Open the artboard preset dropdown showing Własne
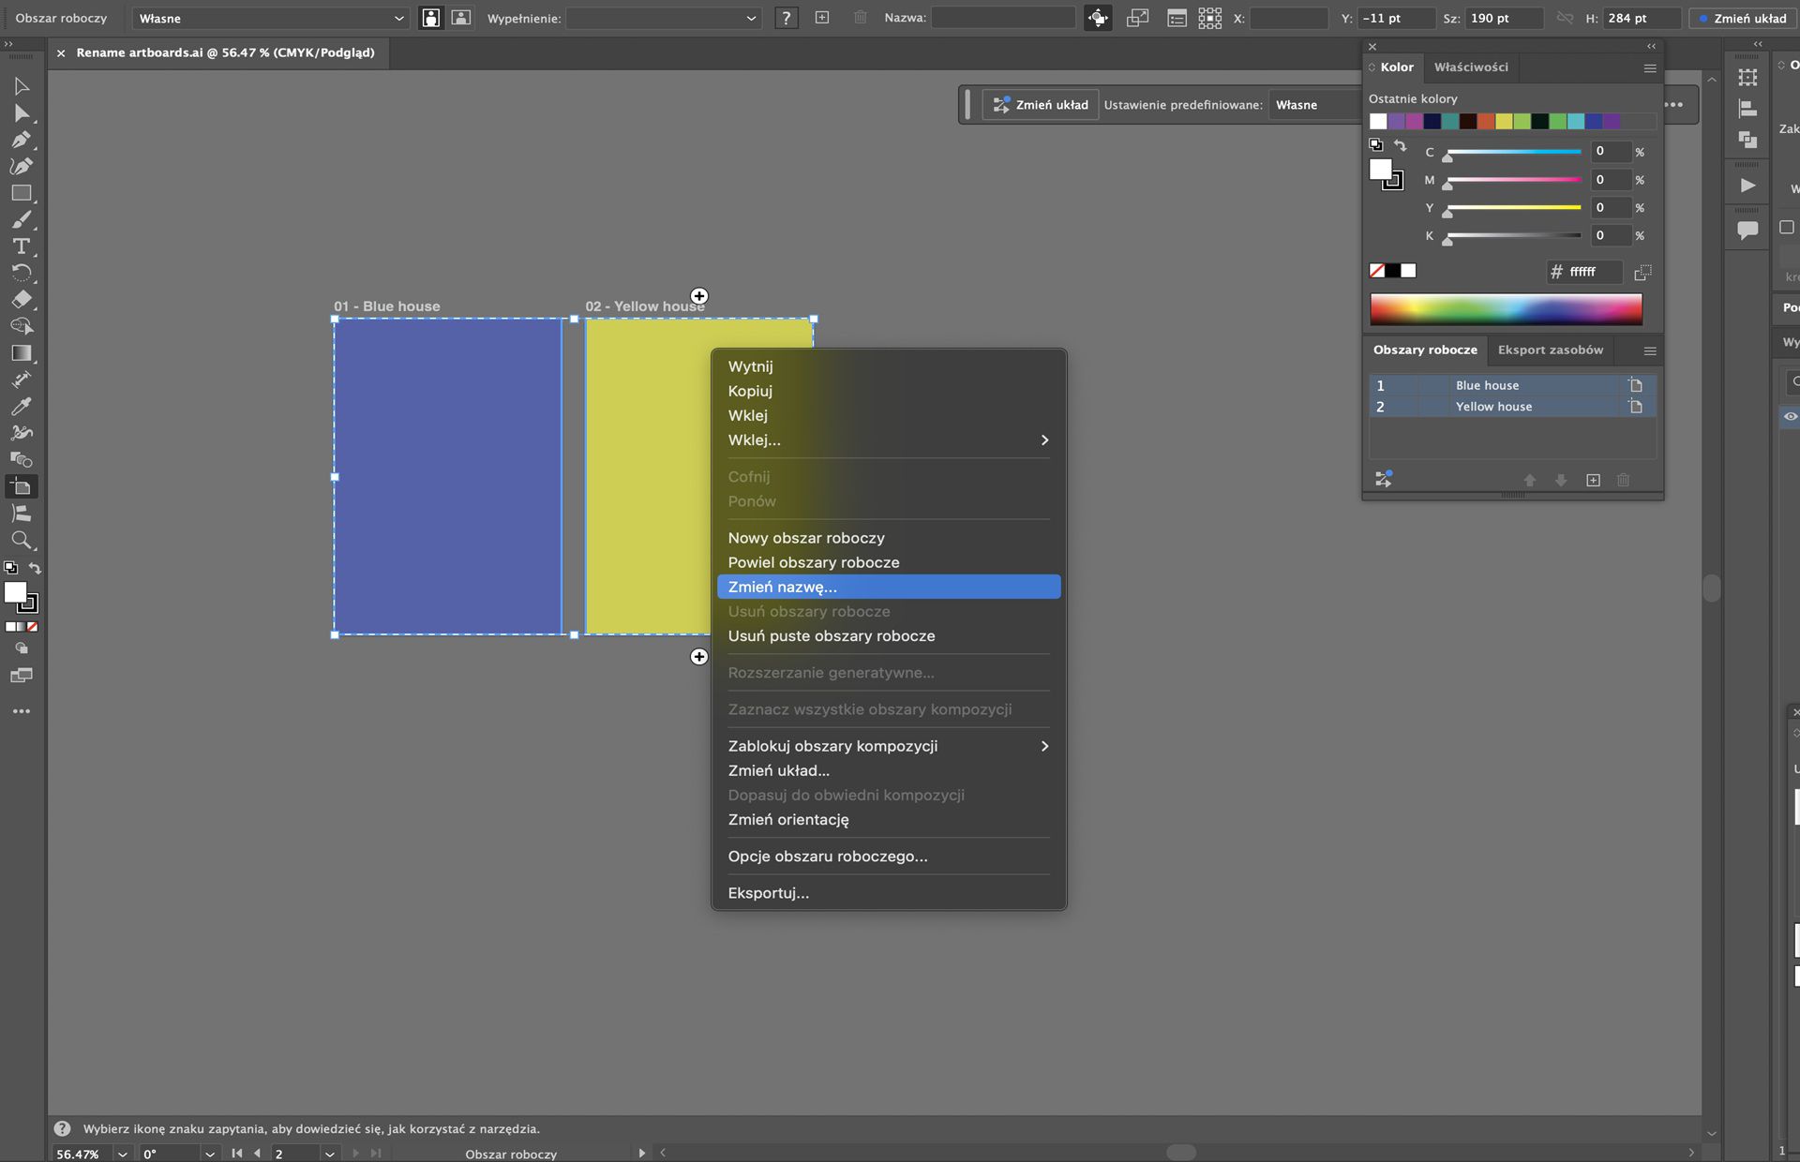Screen dimensions: 1800x1162 click(271, 18)
